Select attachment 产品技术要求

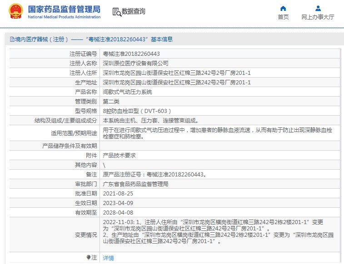click(119, 156)
